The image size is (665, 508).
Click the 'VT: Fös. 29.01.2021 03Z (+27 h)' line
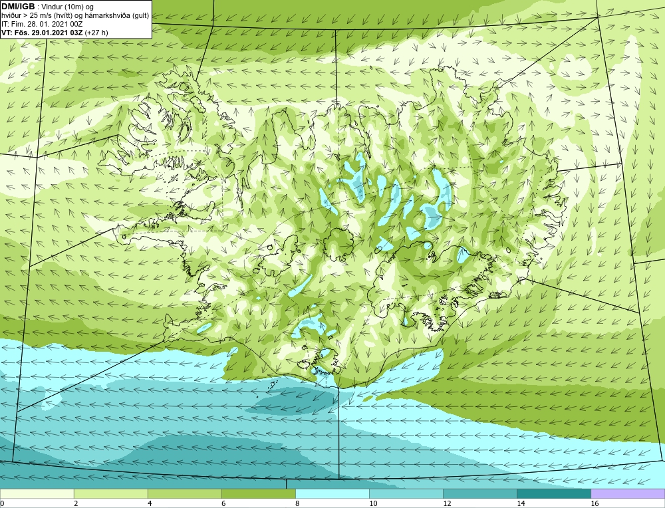pyautogui.click(x=55, y=33)
